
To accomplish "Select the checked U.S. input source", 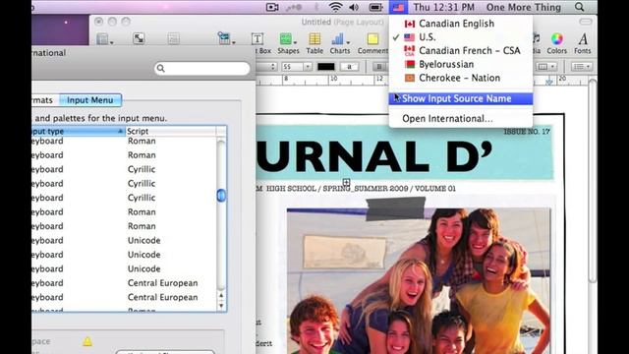I will click(461, 37).
